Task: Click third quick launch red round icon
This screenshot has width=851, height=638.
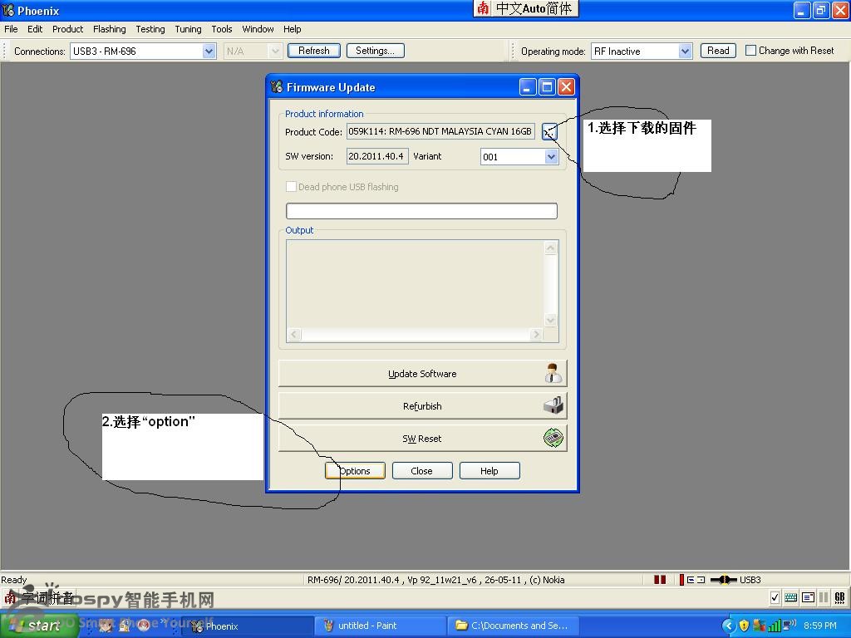Action: coord(144,626)
